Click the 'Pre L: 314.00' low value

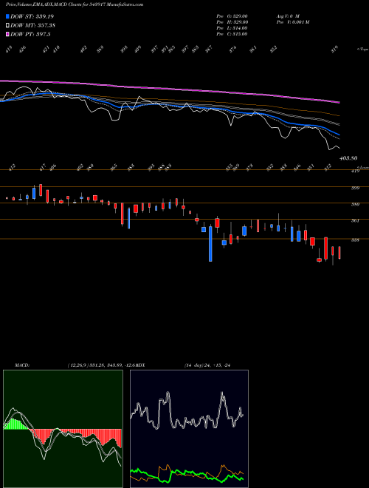tap(232, 28)
